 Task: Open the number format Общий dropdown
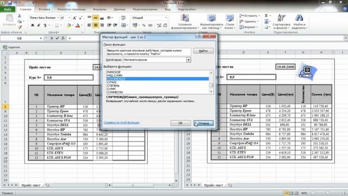tap(165, 18)
